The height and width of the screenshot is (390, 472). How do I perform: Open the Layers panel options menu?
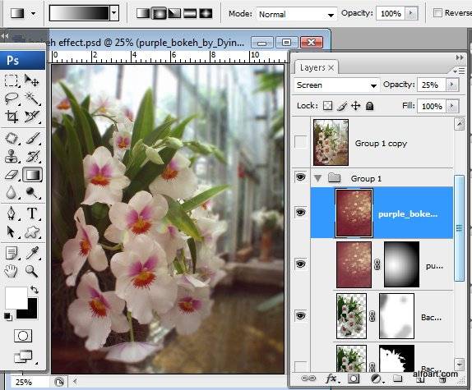[x=460, y=71]
